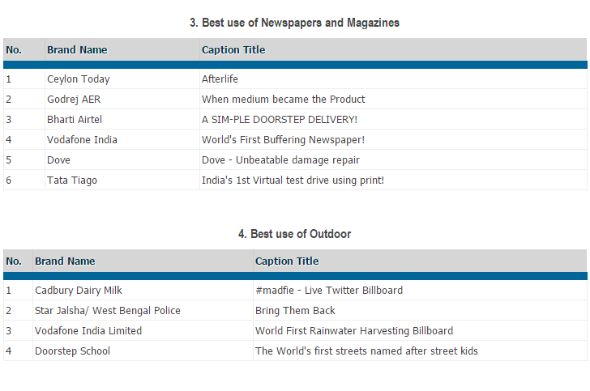This screenshot has width=590, height=391.
Task: Select the Tata Tiago brand cell
Action: (72, 181)
